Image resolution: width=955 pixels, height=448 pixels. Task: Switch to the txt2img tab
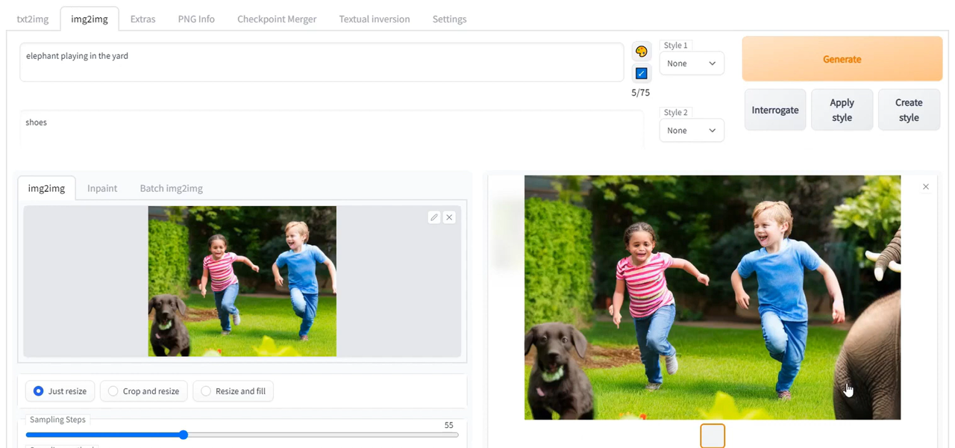click(x=33, y=19)
